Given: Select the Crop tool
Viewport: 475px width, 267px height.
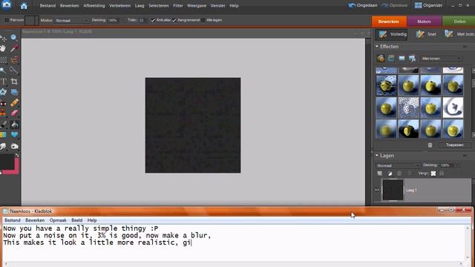Looking at the screenshot, I should coord(14,82).
